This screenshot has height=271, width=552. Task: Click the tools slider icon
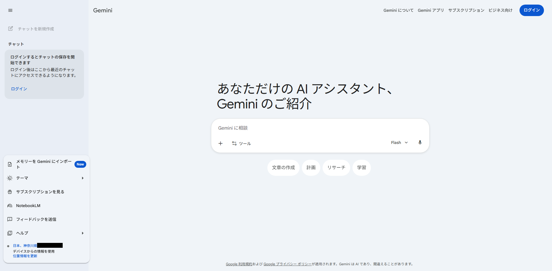pyautogui.click(x=234, y=143)
